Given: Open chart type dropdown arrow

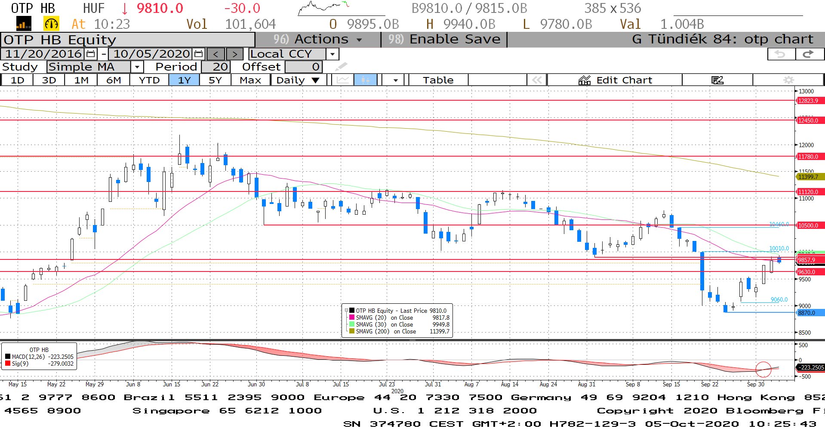Looking at the screenshot, I should (395, 80).
